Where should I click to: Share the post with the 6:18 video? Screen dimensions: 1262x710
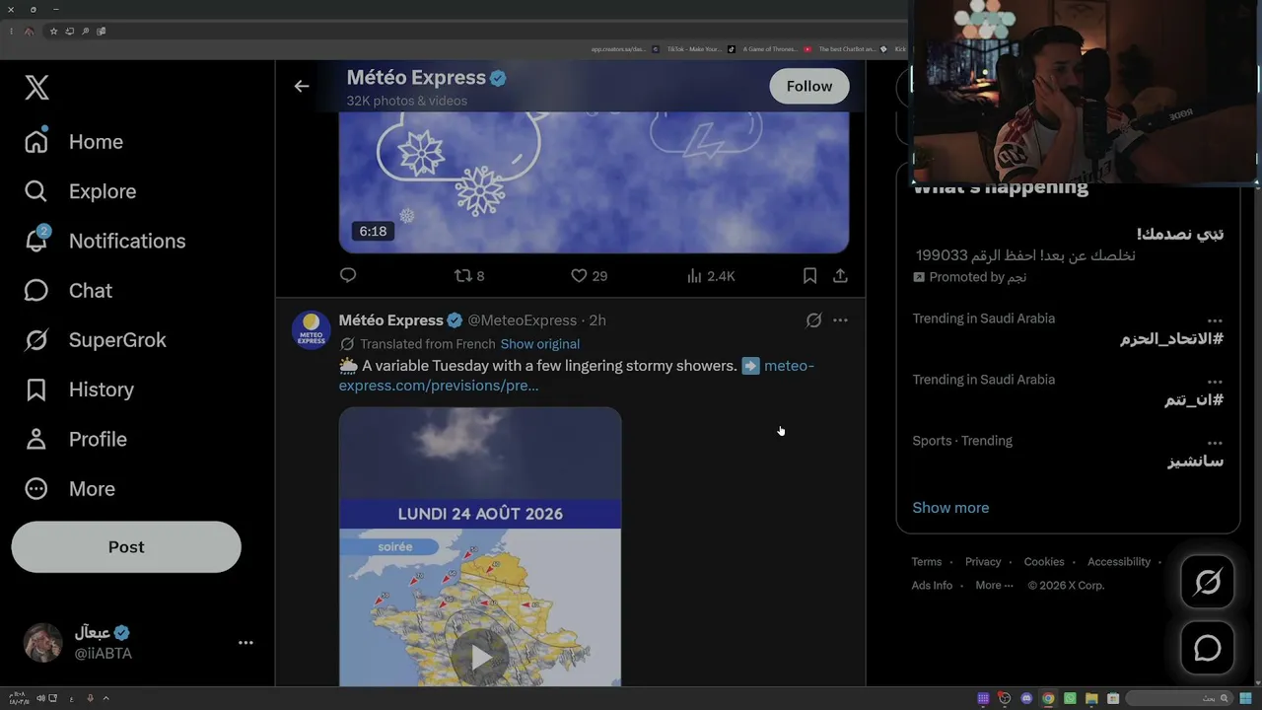(840, 276)
